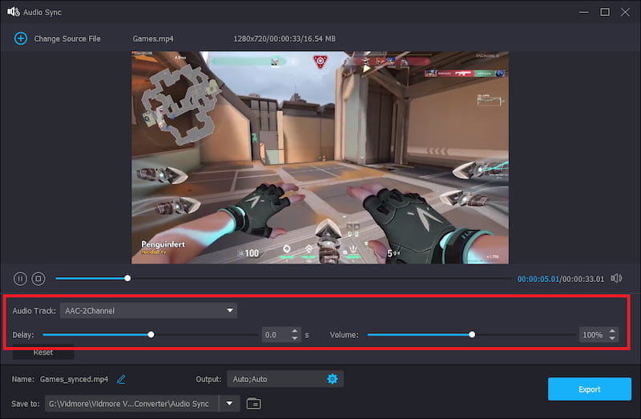Click the Change Source File plus icon
The height and width of the screenshot is (419, 641).
[x=21, y=38]
